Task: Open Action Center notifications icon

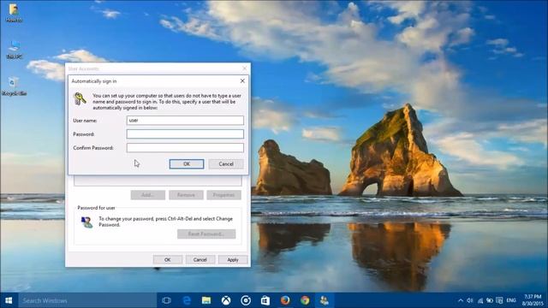Action: click(x=499, y=300)
